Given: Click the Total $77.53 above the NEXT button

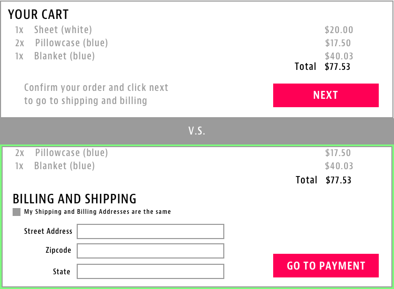Looking at the screenshot, I should [323, 67].
